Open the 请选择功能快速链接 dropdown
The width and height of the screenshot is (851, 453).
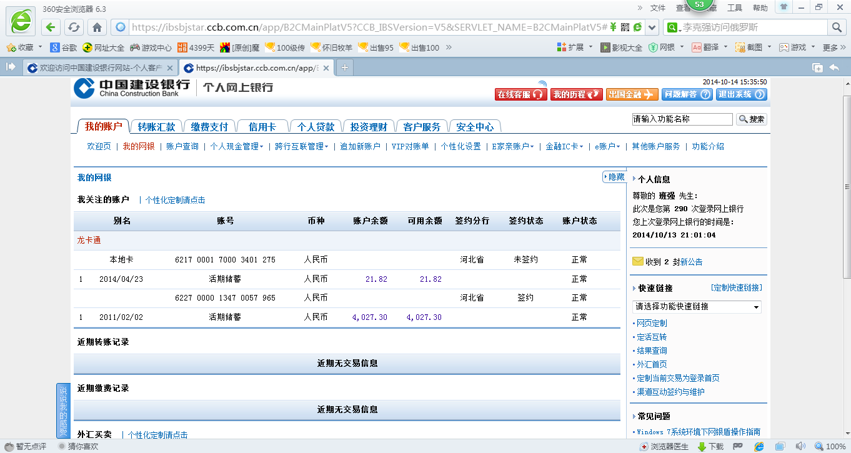coord(697,307)
